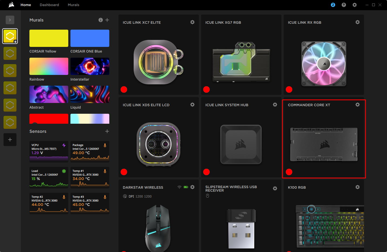The height and width of the screenshot is (252, 387).
Task: Click the ICUE LINK XG7 RGB title
Action: (223, 22)
